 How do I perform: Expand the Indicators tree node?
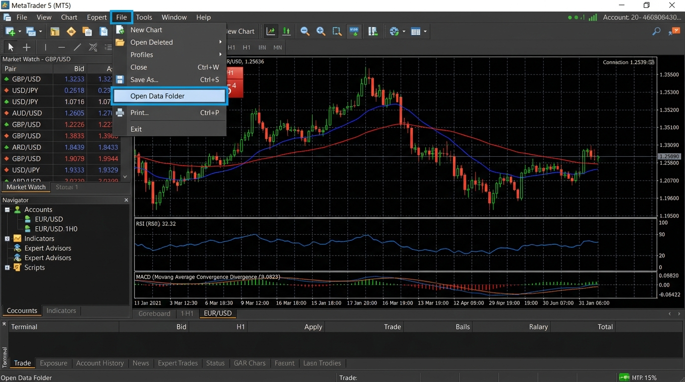tap(7, 239)
